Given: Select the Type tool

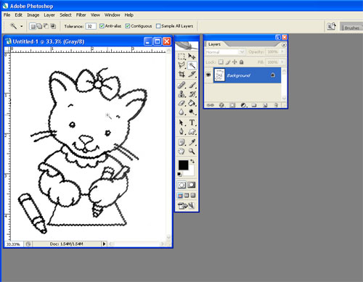Looking at the screenshot, I should coord(192,123).
